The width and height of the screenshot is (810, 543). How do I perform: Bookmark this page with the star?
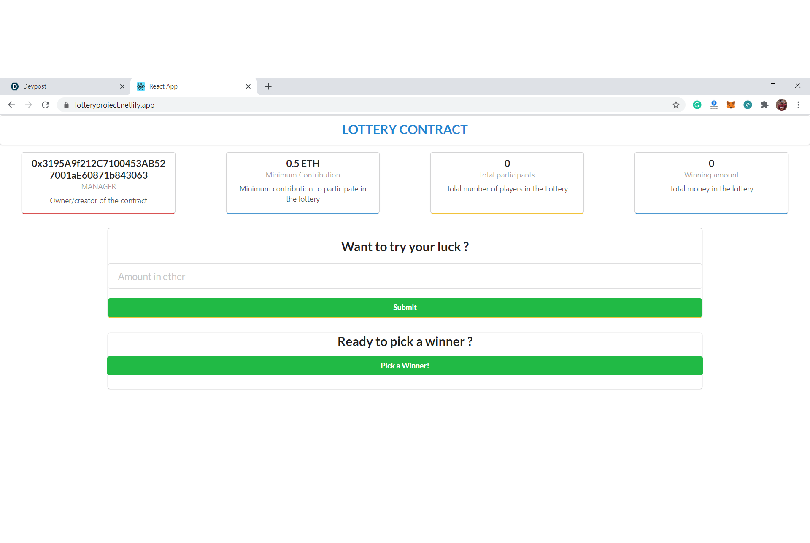click(x=676, y=105)
